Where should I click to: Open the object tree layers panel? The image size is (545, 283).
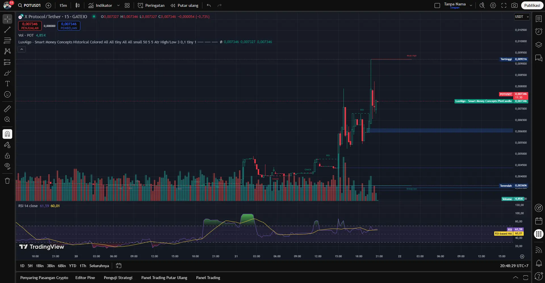[538, 45]
